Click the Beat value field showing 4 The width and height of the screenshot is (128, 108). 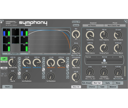pos(6,74)
